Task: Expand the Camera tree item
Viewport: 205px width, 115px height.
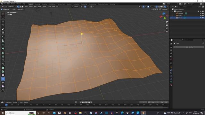Action: point(175,13)
